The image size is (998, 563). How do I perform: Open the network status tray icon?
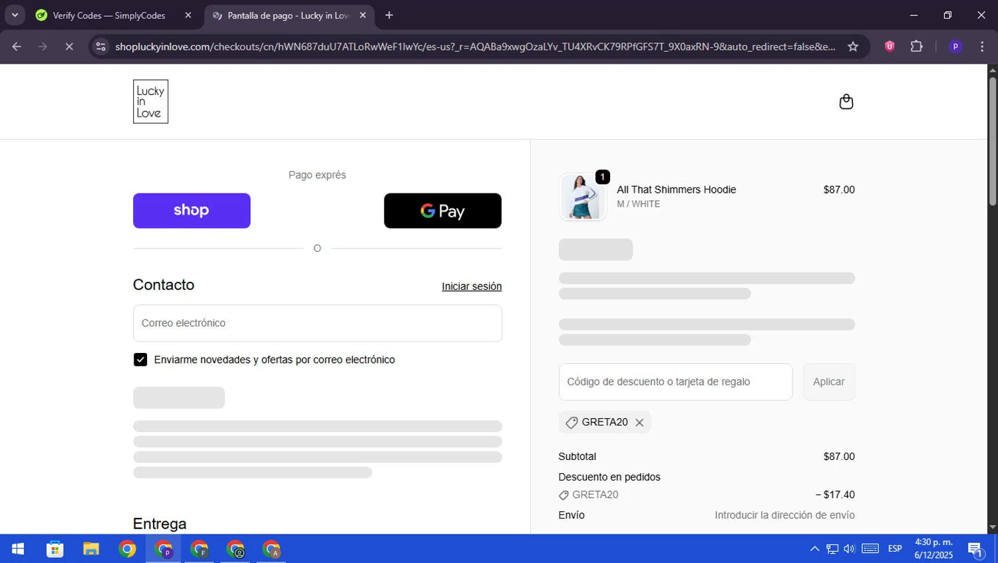coord(832,549)
